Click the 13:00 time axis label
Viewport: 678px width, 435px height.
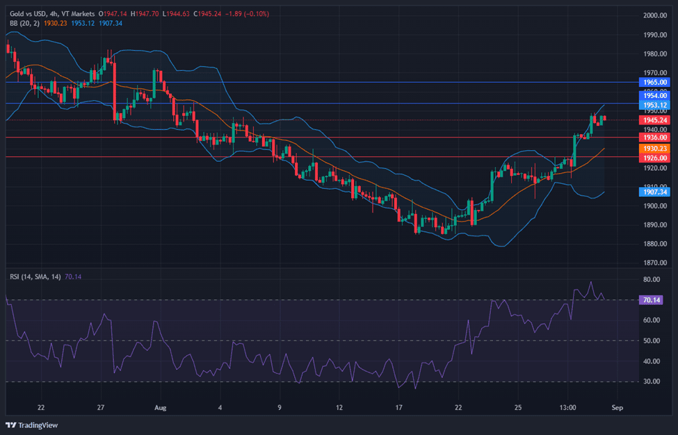568,407
